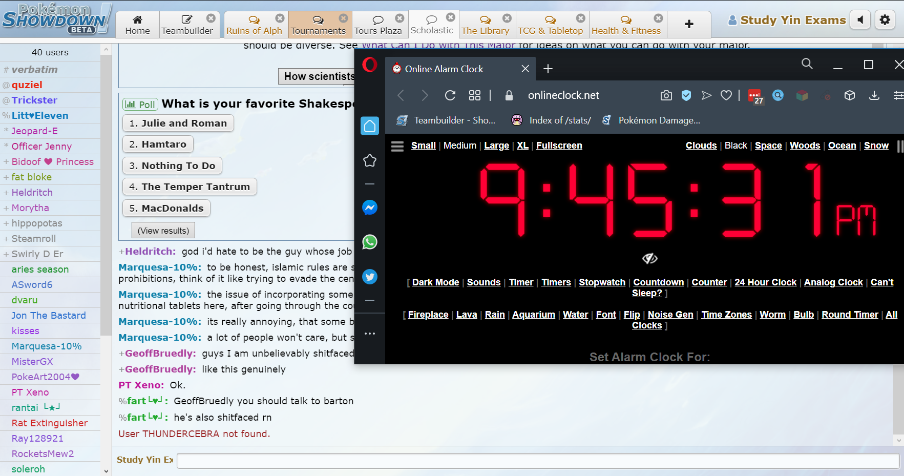Image resolution: width=904 pixels, height=476 pixels.
Task: Reload the onlineclock.net page
Action: [x=450, y=95]
